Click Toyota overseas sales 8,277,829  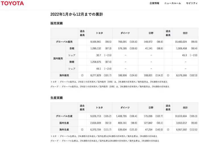tap(96, 75)
